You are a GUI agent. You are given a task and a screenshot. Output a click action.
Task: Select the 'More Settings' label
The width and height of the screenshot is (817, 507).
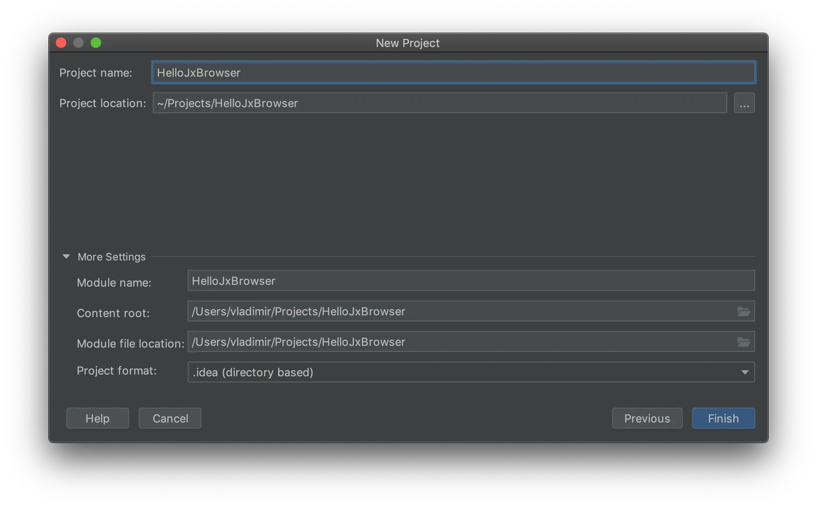tap(112, 257)
